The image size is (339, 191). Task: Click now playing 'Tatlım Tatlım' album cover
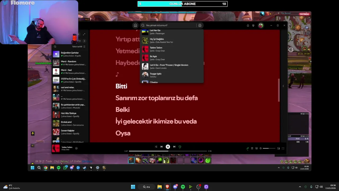[56, 148]
